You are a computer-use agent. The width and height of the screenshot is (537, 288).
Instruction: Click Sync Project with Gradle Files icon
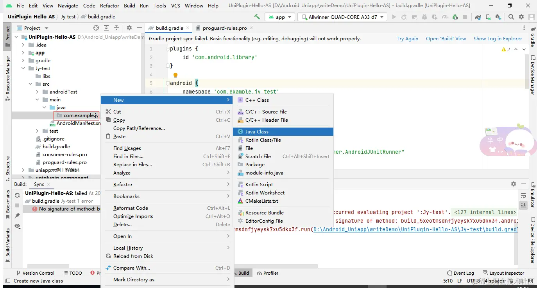pos(478,17)
